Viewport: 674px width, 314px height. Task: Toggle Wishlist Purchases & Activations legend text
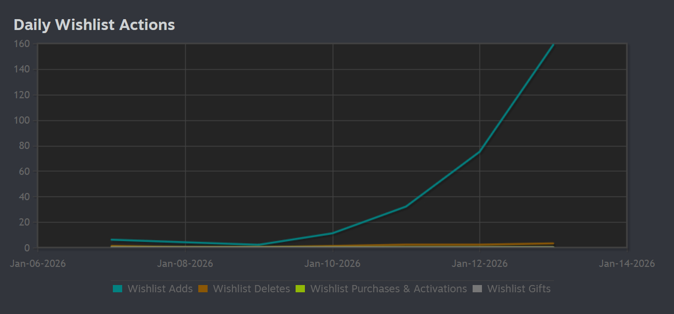point(388,289)
